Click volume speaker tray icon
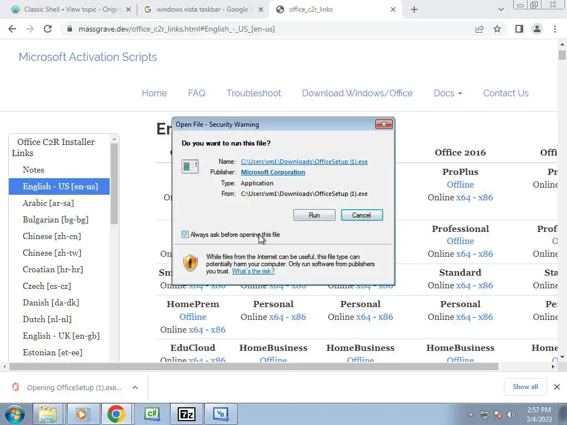The width and height of the screenshot is (567, 425). [511, 414]
